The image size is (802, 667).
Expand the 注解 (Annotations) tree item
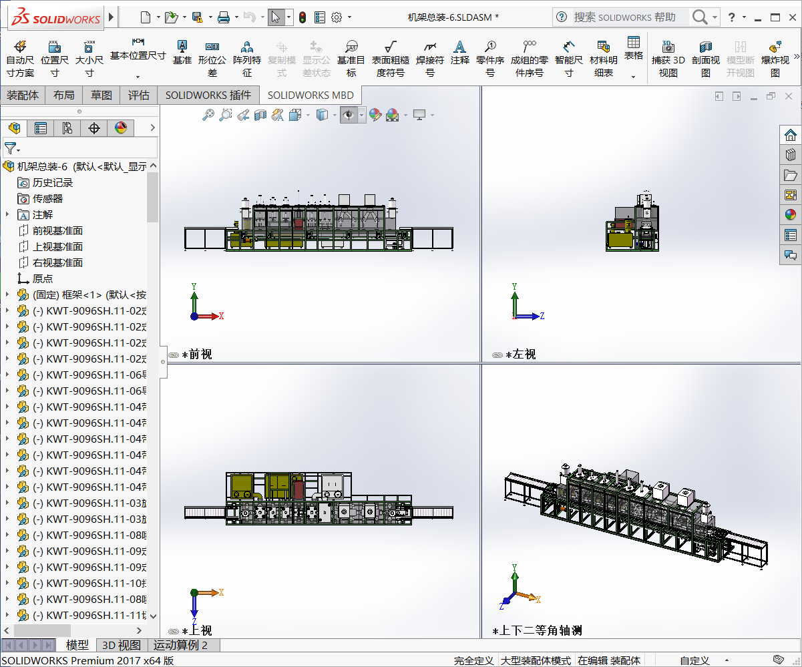[7, 214]
